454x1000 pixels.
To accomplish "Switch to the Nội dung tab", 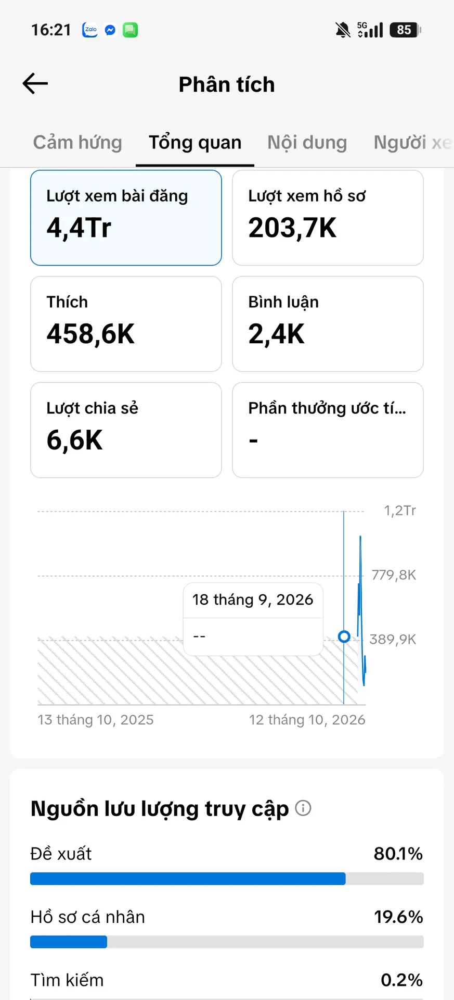I will (307, 142).
